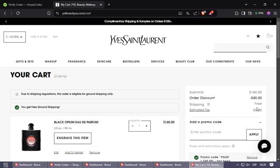Click Engrave This Item button
The width and height of the screenshot is (280, 168).
coord(73,138)
